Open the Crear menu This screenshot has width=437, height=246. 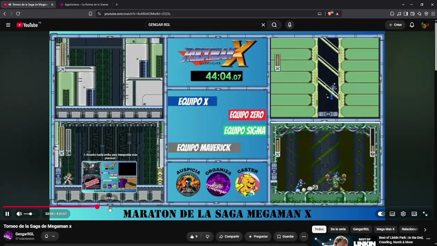(x=395, y=25)
